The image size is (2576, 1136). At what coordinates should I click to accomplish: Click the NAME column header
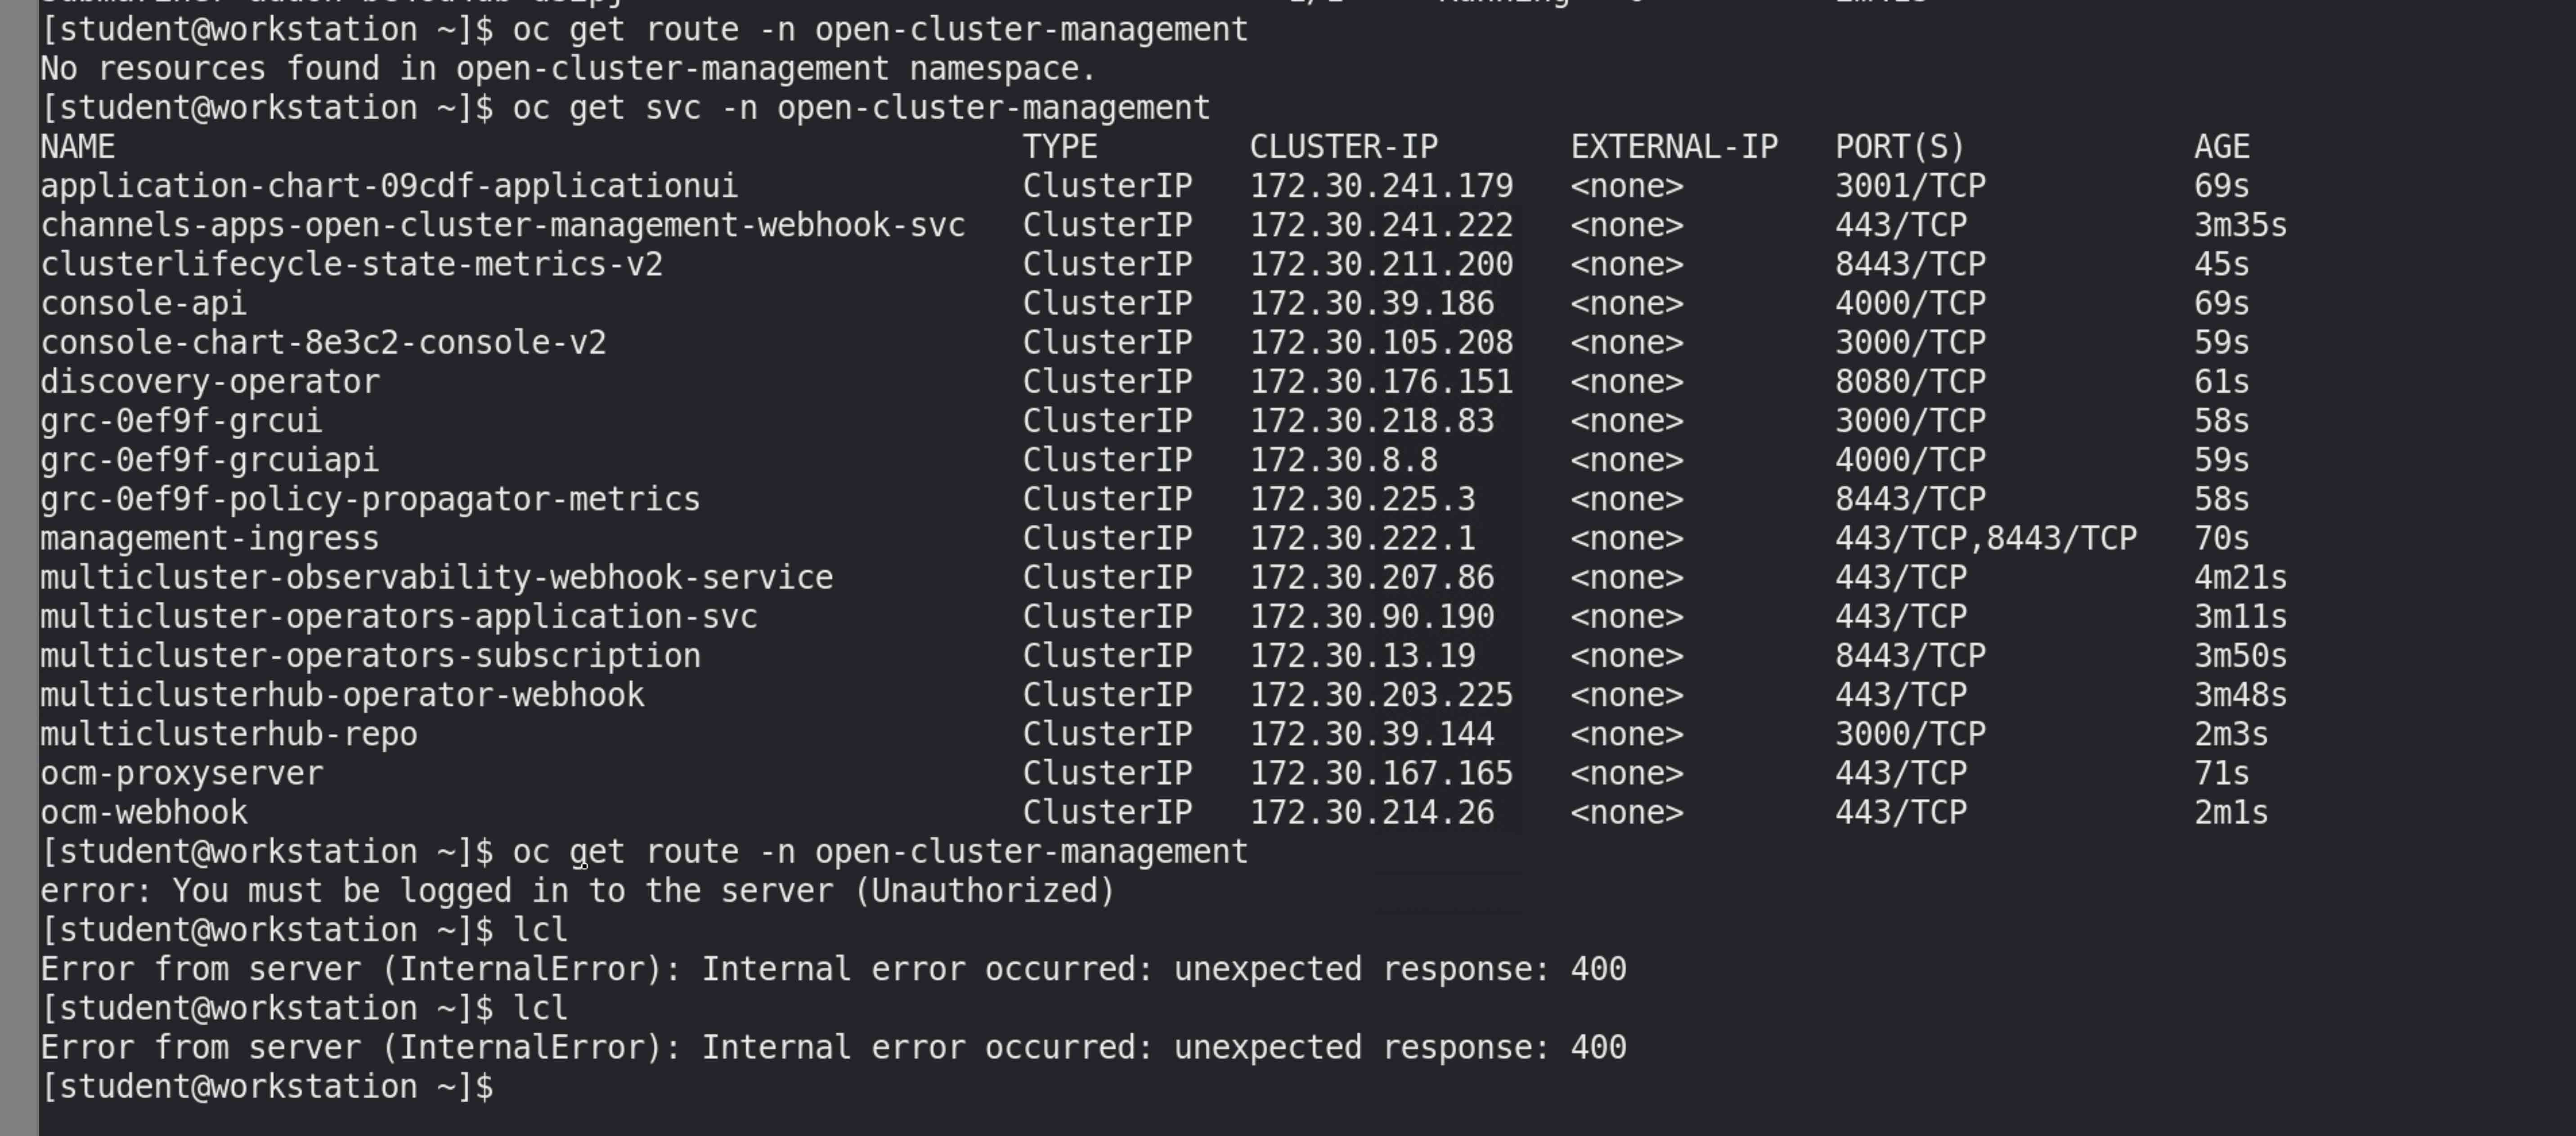[78, 147]
